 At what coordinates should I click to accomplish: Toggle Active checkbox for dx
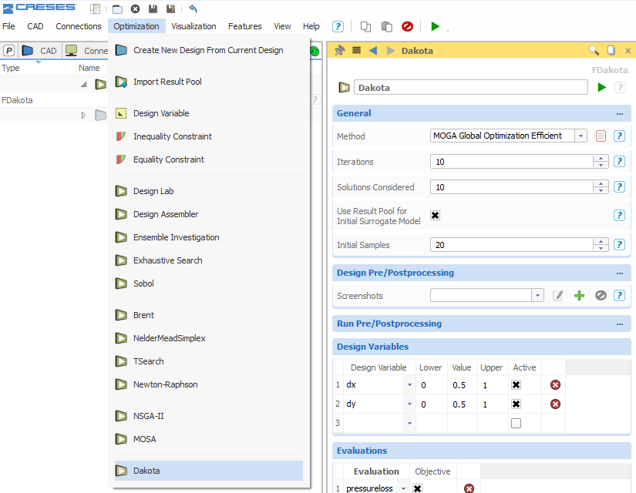(x=516, y=384)
